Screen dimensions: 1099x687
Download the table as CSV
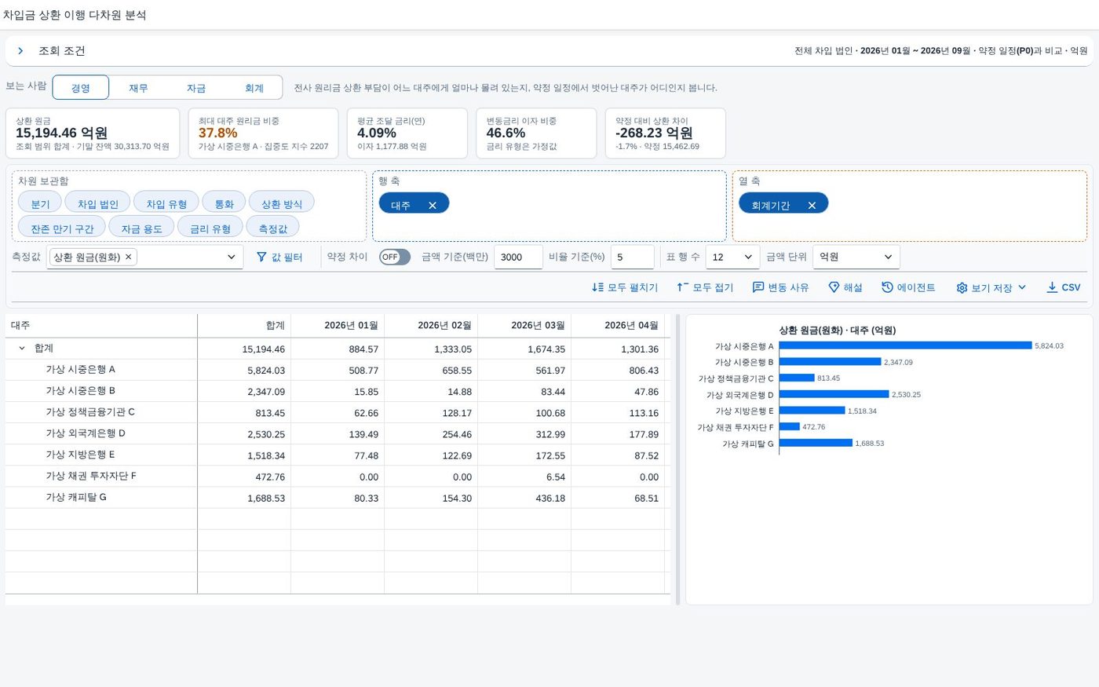tap(1064, 287)
